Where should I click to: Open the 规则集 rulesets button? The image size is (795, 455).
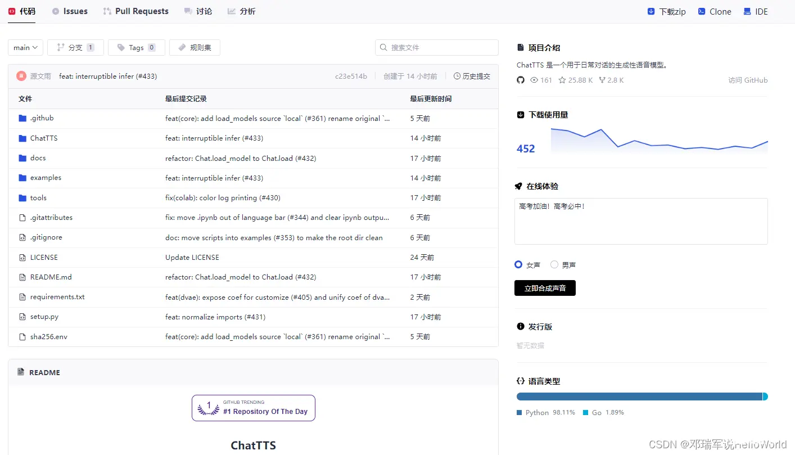[x=195, y=48]
